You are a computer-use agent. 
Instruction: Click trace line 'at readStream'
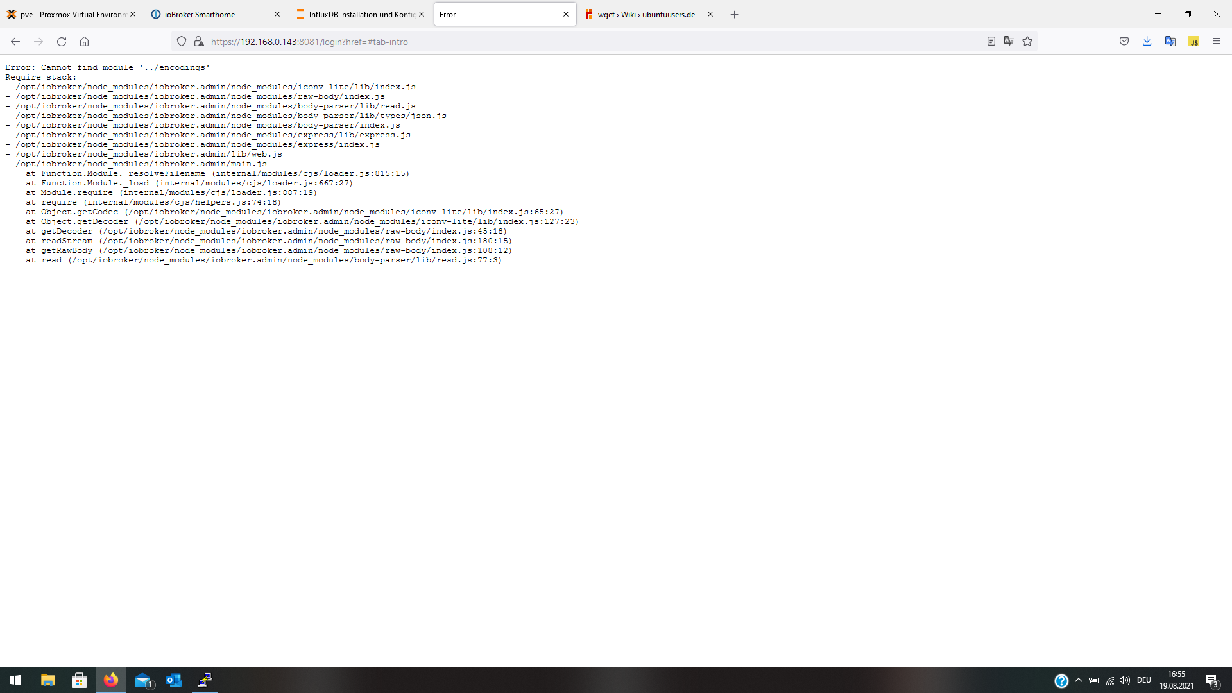[269, 241]
